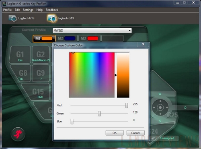Click the Red value 255

tap(135, 104)
